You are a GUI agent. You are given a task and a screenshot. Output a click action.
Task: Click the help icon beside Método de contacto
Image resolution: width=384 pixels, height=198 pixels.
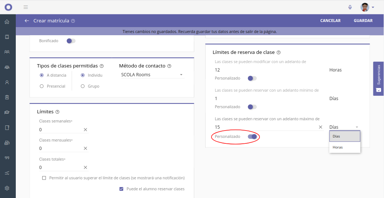[x=169, y=66]
